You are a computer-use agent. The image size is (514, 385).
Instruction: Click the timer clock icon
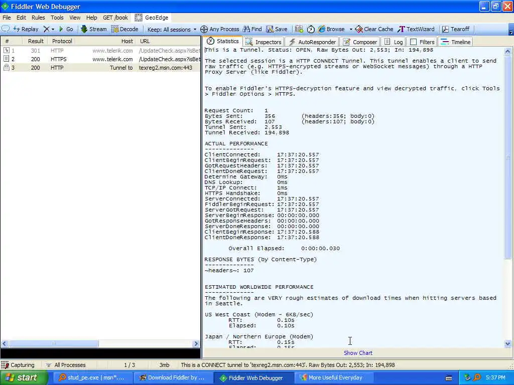311,29
